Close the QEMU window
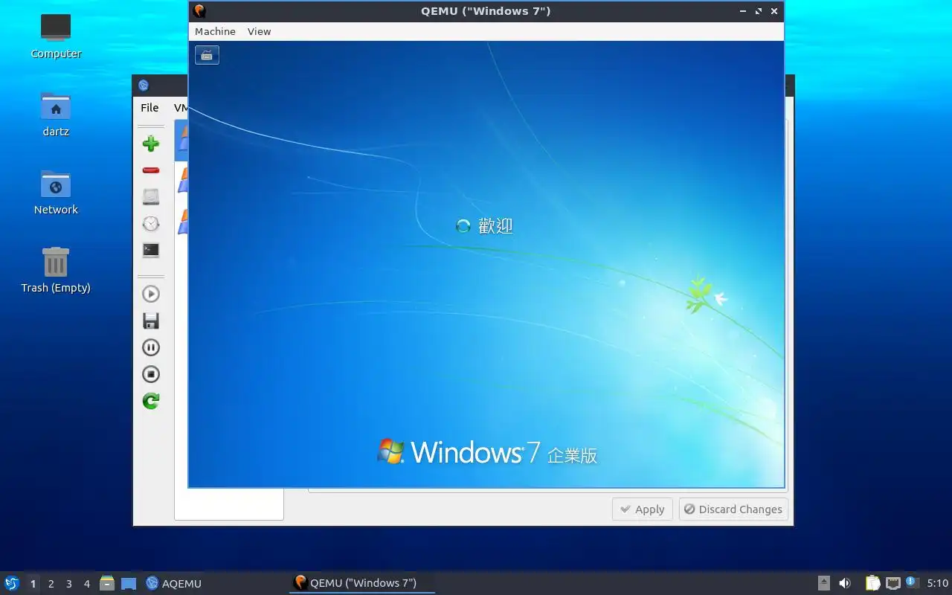This screenshot has width=952, height=595. 774,11
